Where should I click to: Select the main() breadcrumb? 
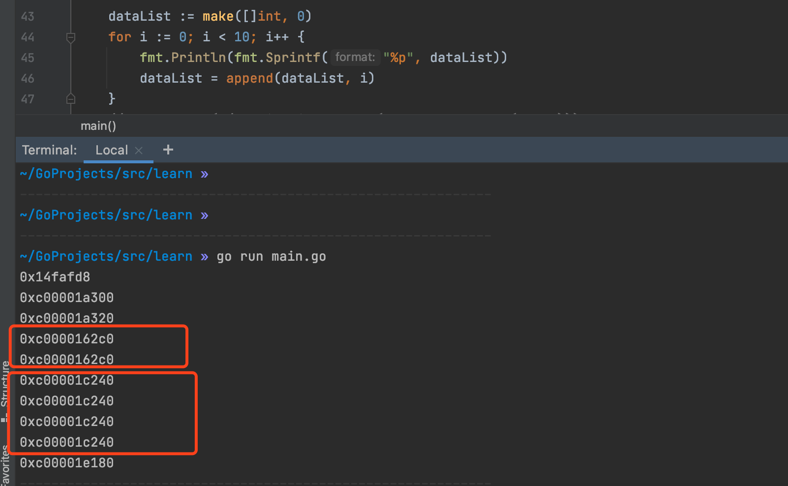coord(98,126)
